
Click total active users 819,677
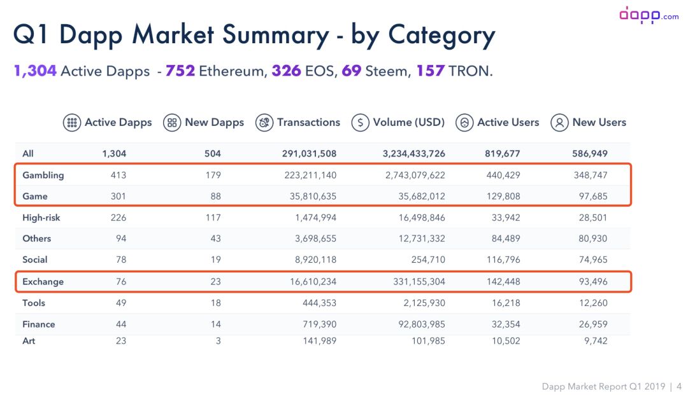(503, 154)
